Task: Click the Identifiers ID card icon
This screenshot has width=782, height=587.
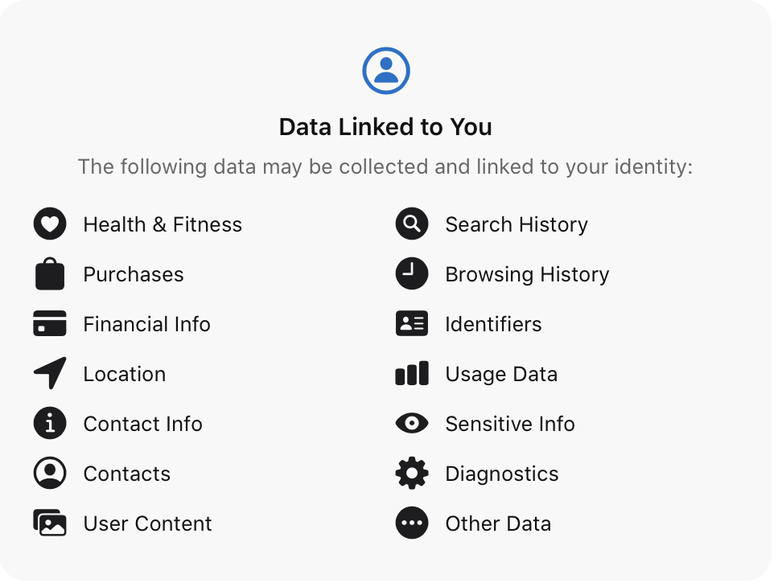Action: tap(412, 324)
